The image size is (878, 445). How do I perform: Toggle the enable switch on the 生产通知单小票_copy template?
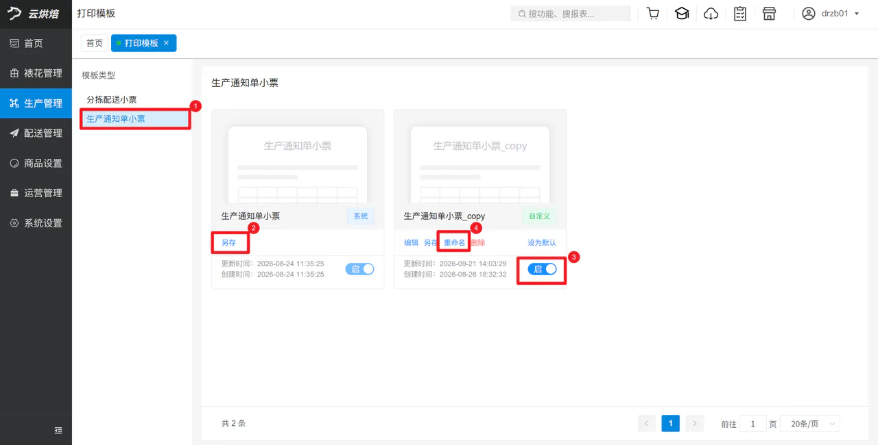[x=542, y=269]
